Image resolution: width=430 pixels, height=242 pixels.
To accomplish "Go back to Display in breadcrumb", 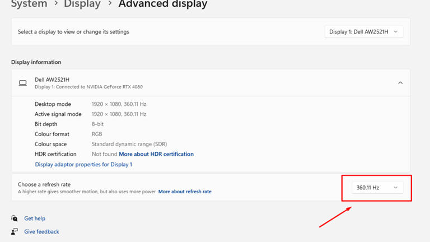I will (x=82, y=4).
